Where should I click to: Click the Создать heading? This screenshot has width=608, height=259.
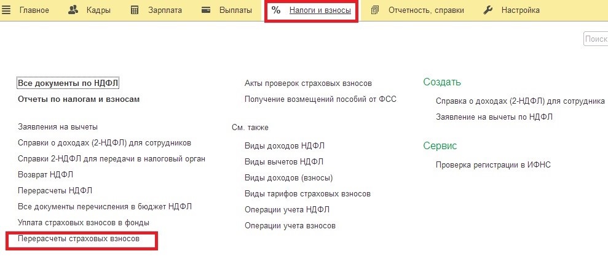click(442, 82)
